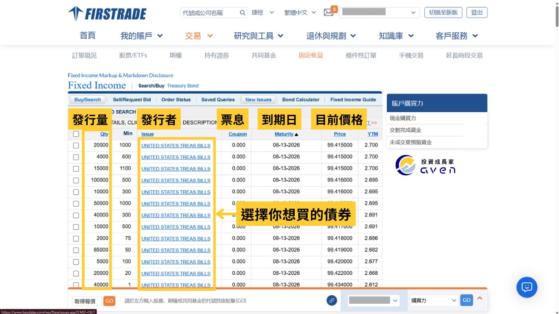This screenshot has height=314, width=559.
Task: Open the Treas Bills issue priced 99.416000, Qty 100000
Action: pos(176,180)
